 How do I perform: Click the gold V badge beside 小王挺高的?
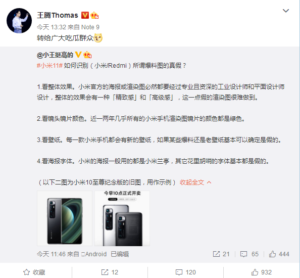tap(78, 55)
